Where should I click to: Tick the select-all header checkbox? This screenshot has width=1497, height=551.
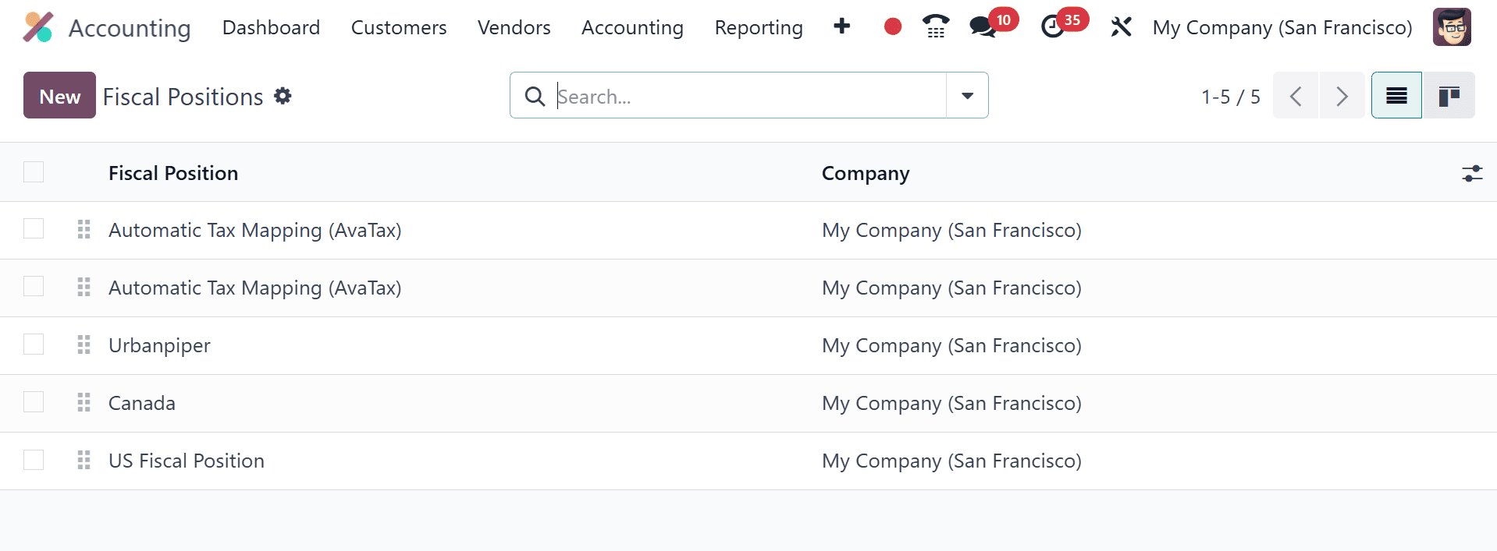(x=34, y=171)
